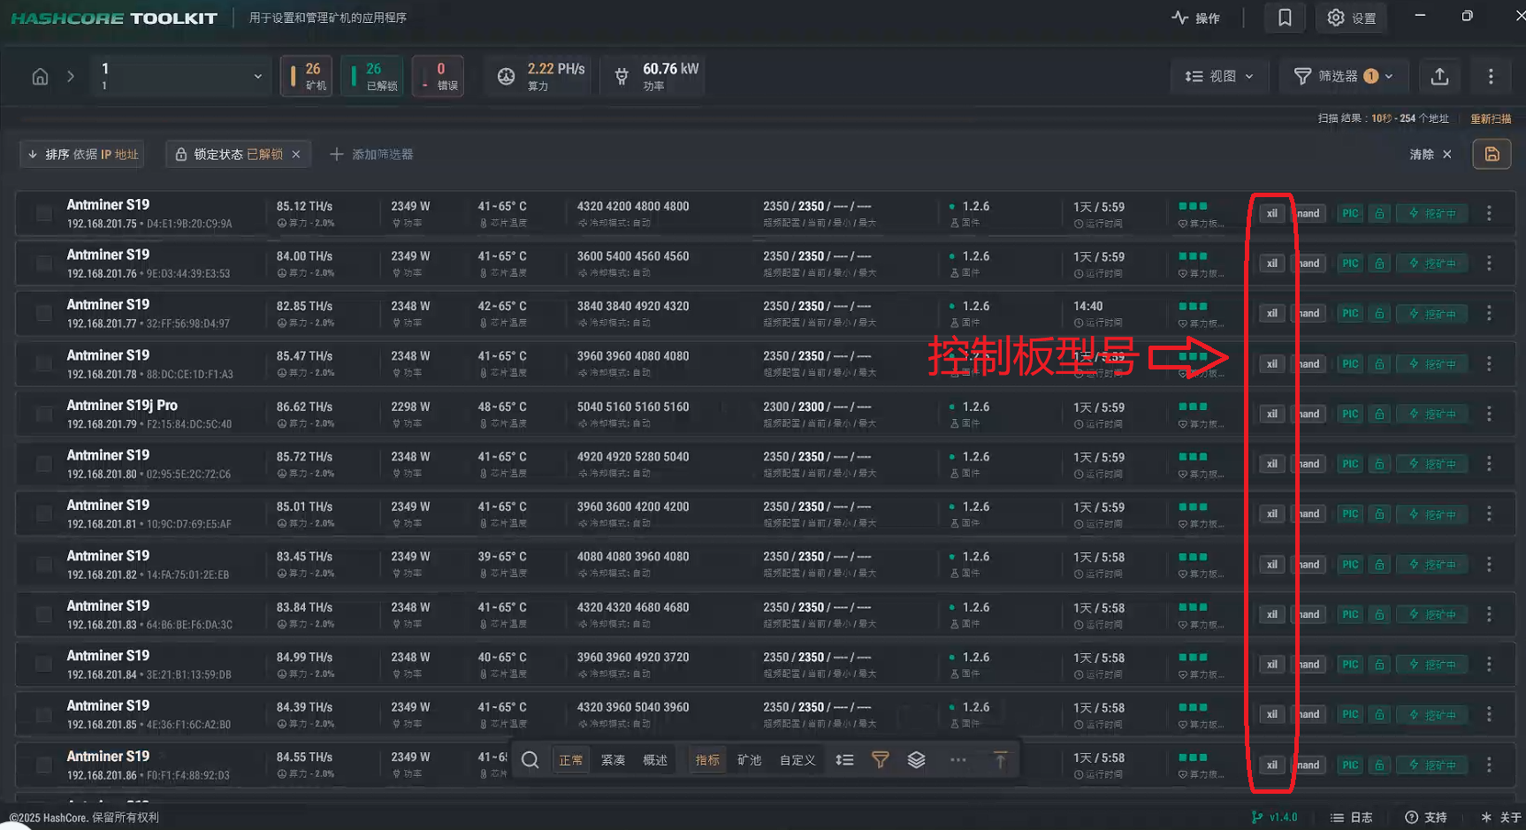Open row menu for 192.168.201.76
1526x830 pixels.
[1489, 263]
